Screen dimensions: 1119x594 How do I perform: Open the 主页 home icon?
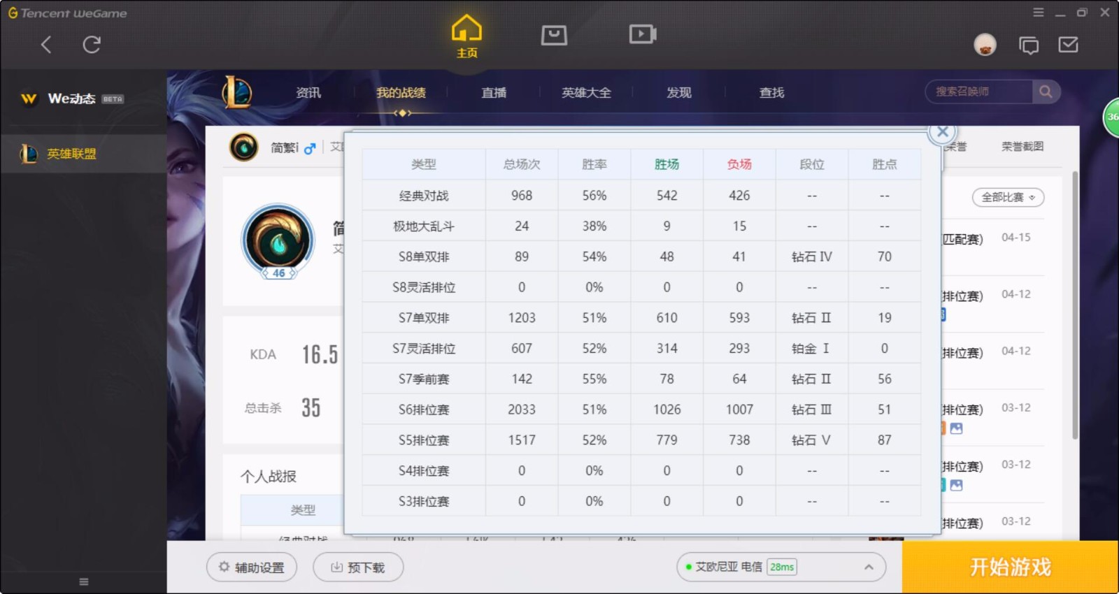coord(466,36)
